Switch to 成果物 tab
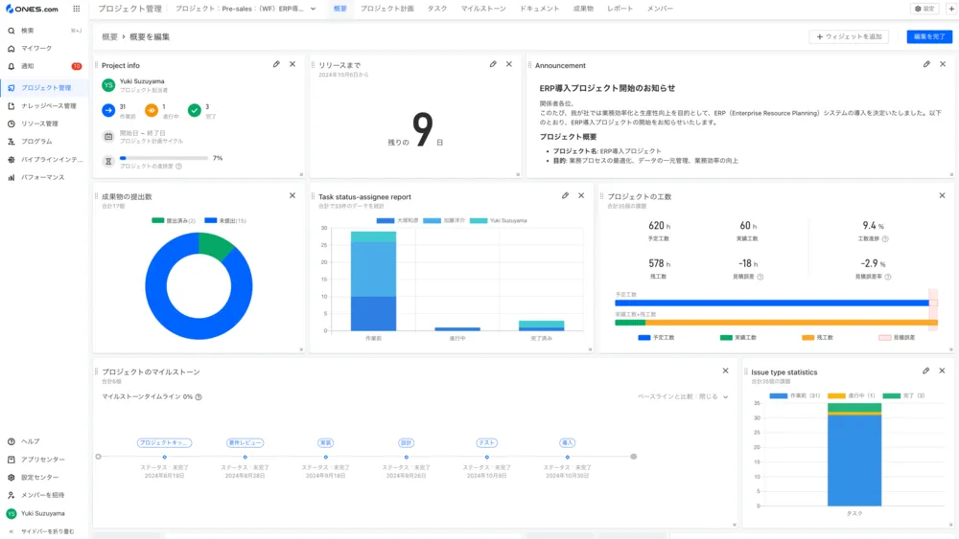This screenshot has width=959, height=539. (583, 9)
